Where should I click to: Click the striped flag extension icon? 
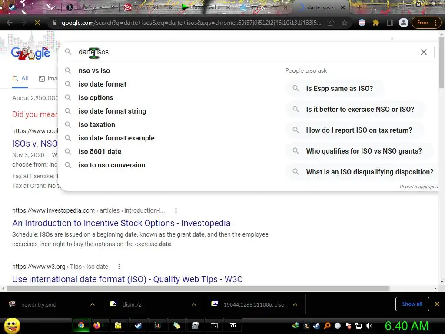(x=362, y=23)
